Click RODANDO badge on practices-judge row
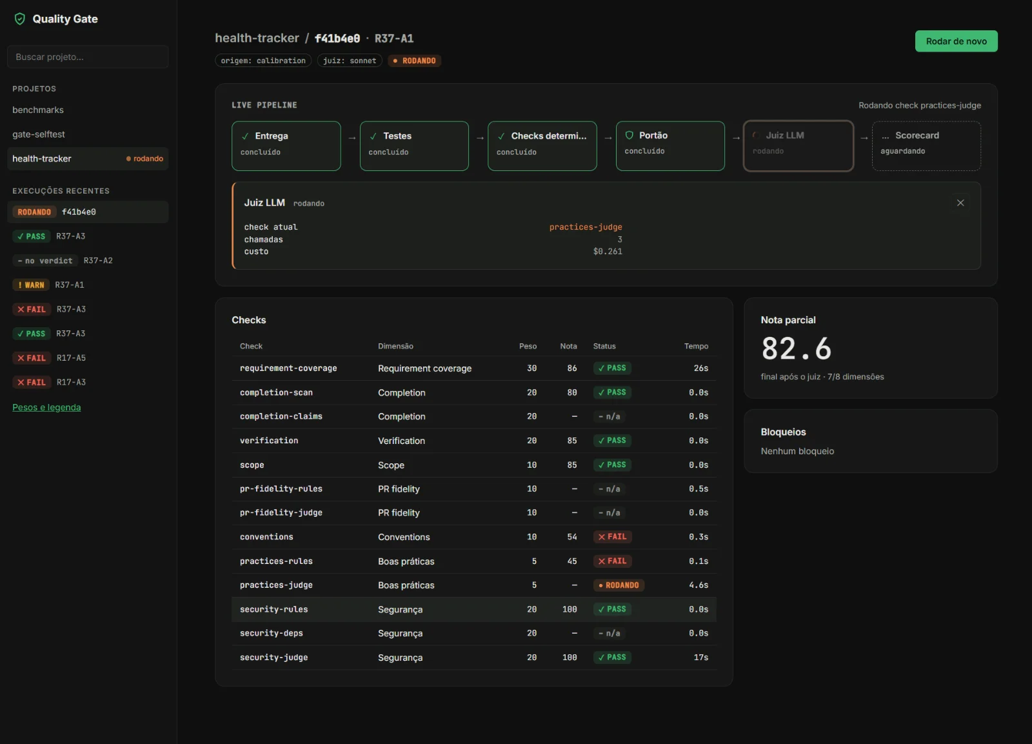The image size is (1032, 744). [x=619, y=585]
